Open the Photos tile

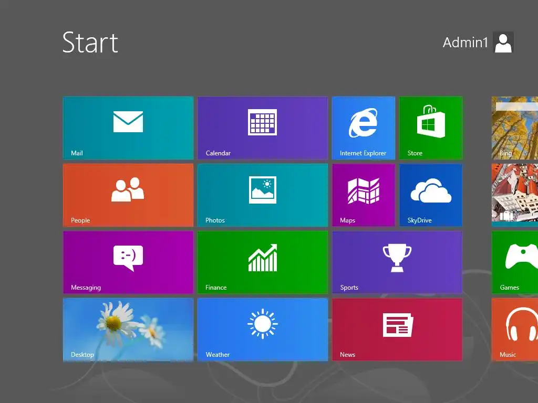click(263, 195)
